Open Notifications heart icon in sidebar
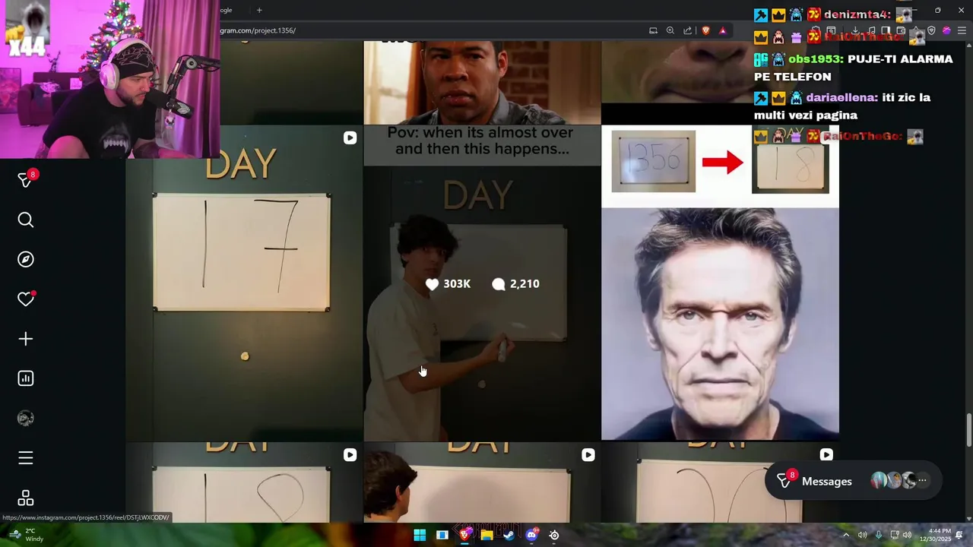The height and width of the screenshot is (547, 973). click(x=26, y=299)
